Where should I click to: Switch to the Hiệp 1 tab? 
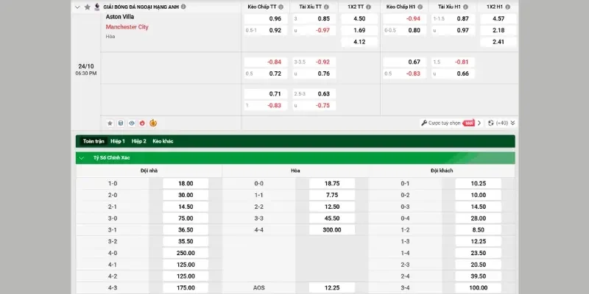coord(118,141)
